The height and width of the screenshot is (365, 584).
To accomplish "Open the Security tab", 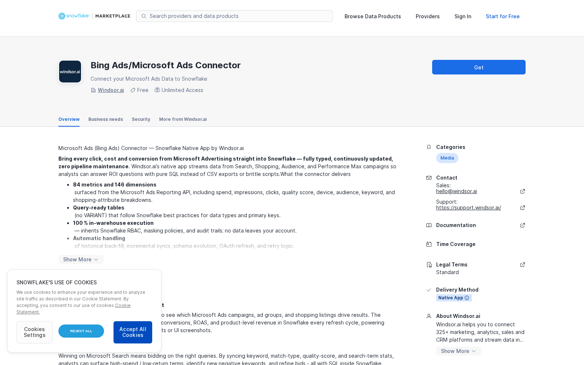I will point(141,119).
